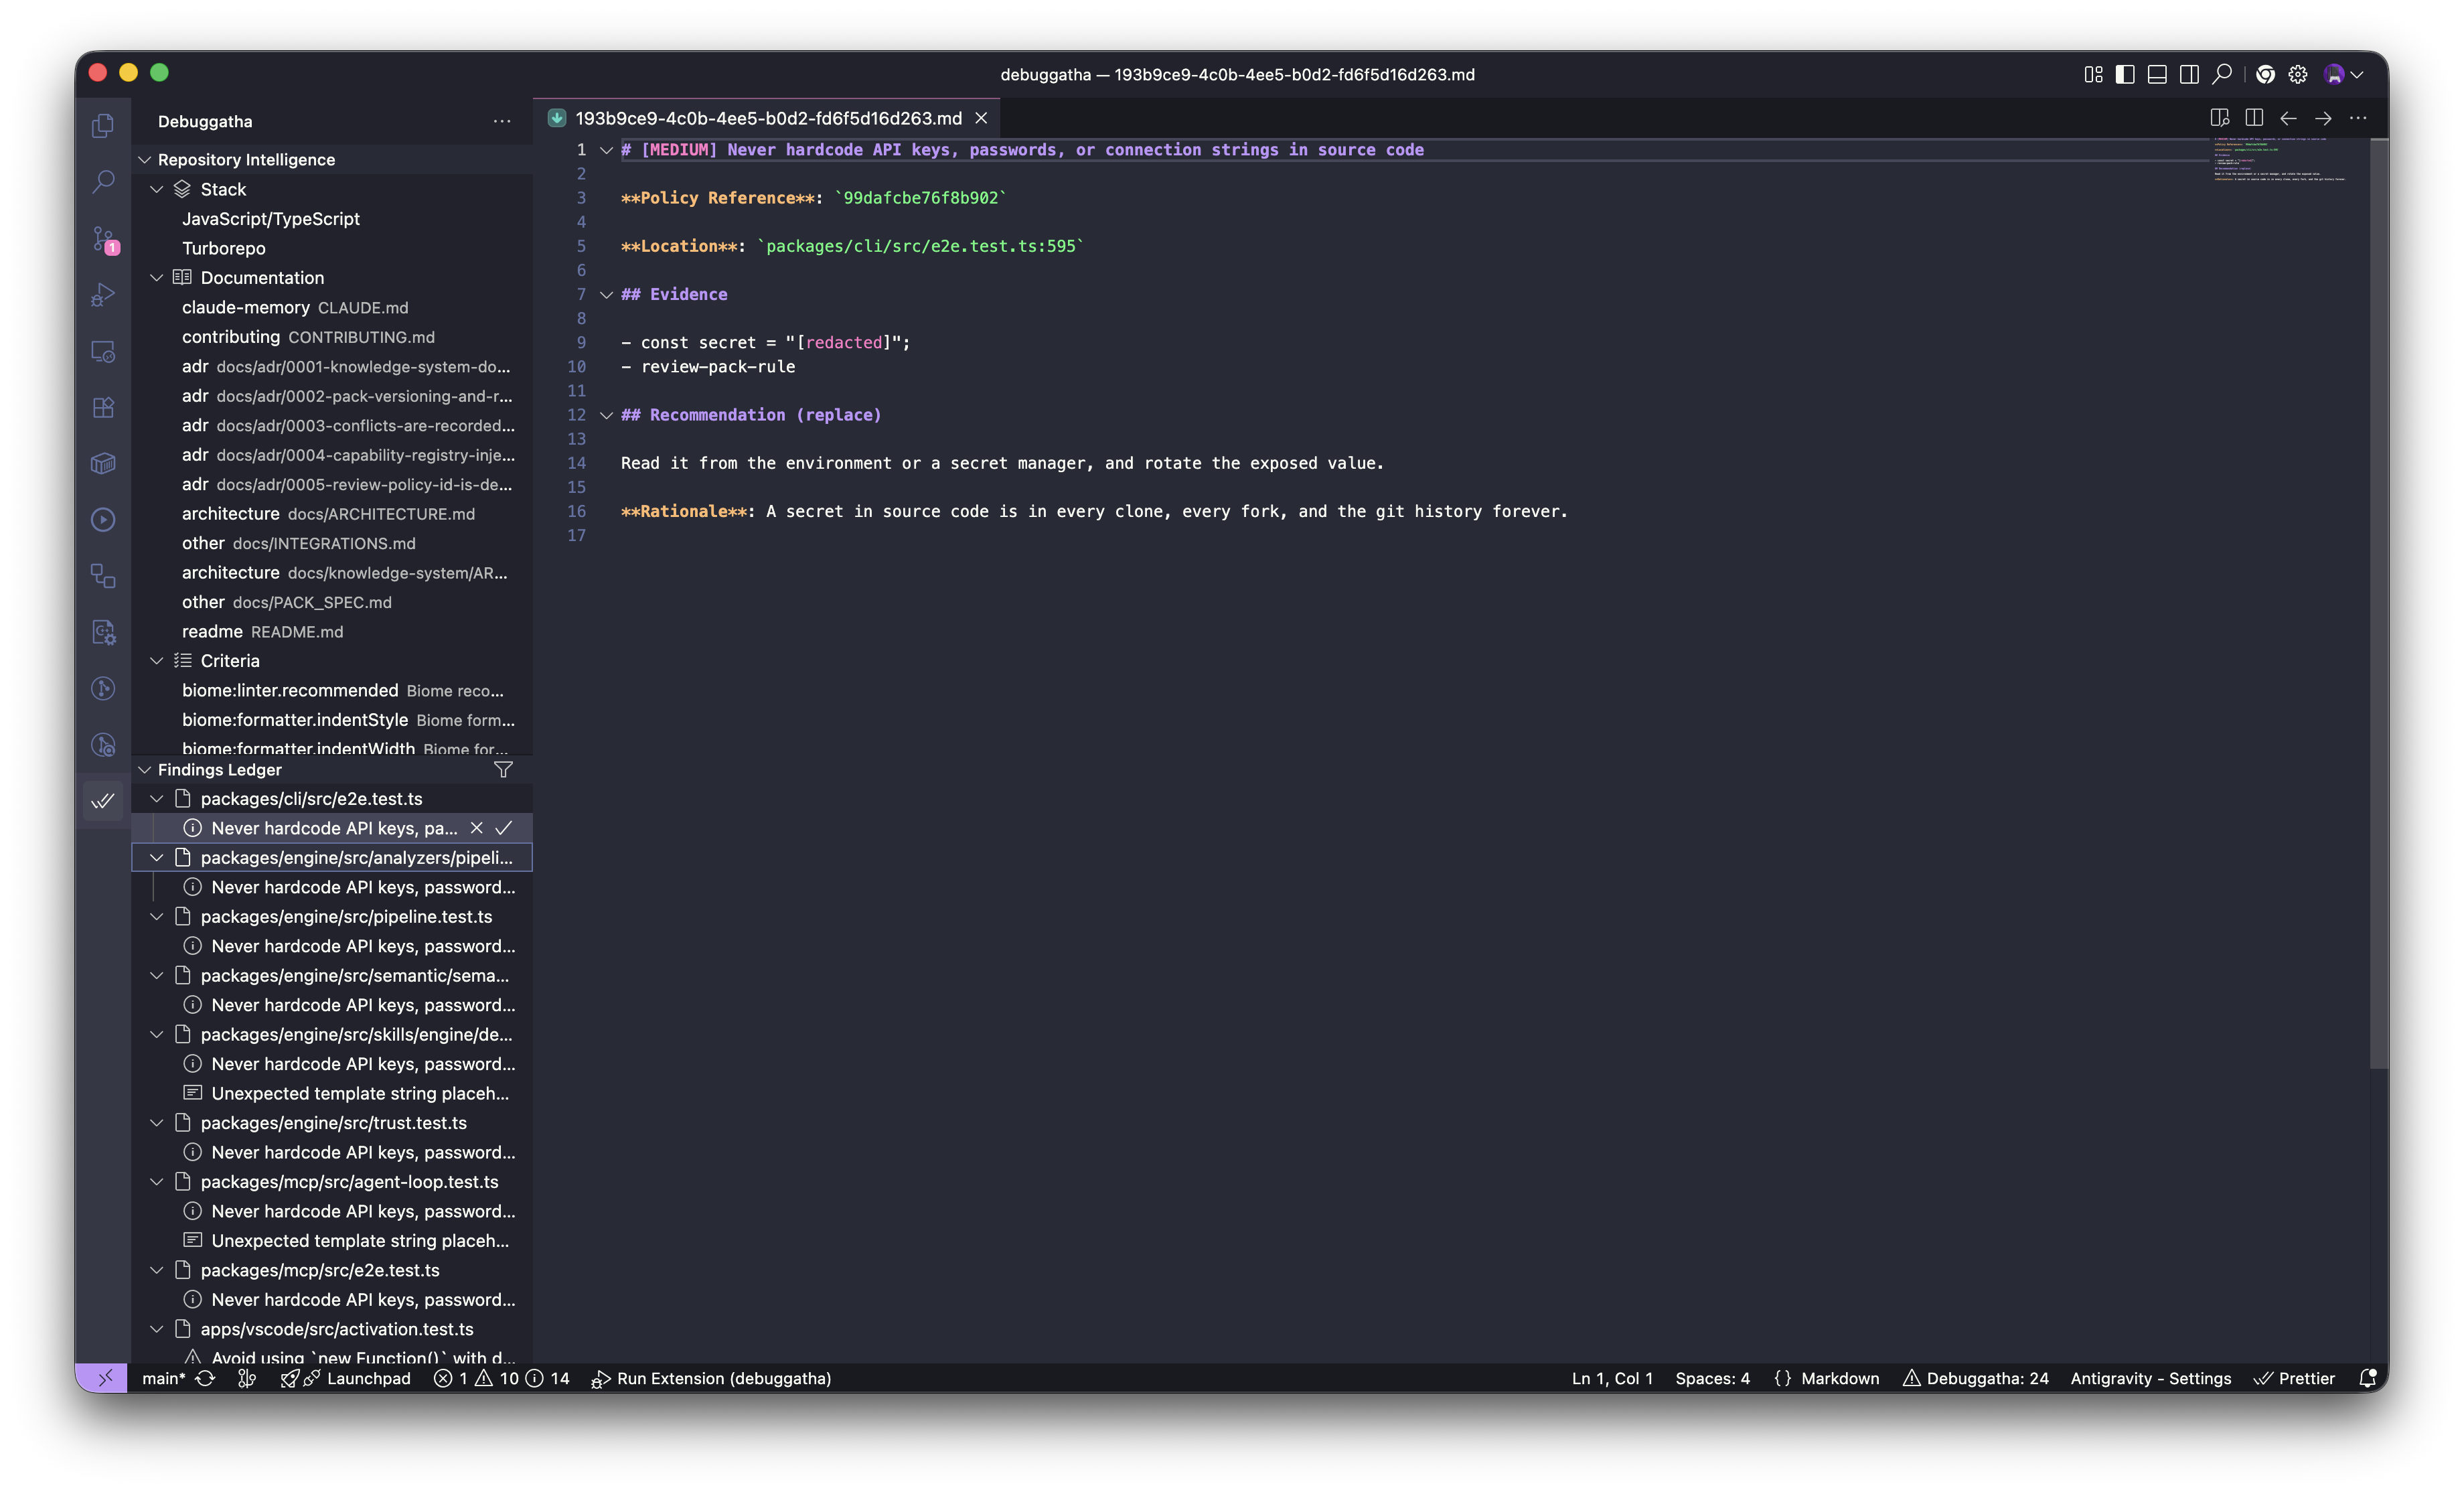Image resolution: width=2464 pixels, height=1492 pixels.
Task: Click Antigravity - Settings status item
Action: (x=2150, y=1378)
